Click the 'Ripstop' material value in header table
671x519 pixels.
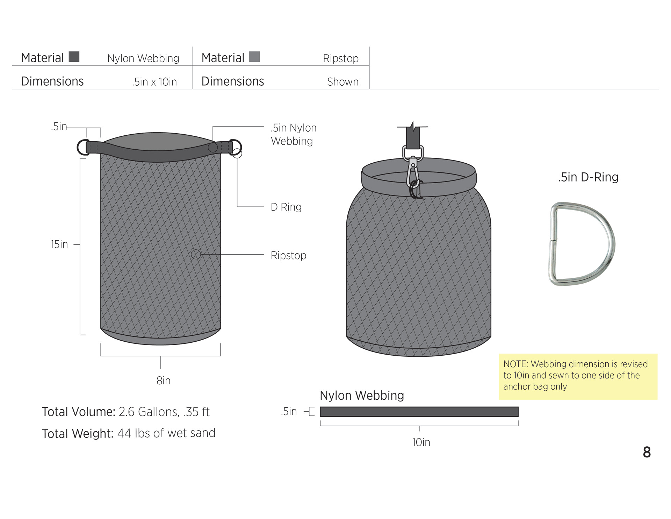[x=341, y=58]
